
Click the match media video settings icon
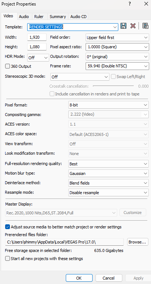(x=145, y=26)
